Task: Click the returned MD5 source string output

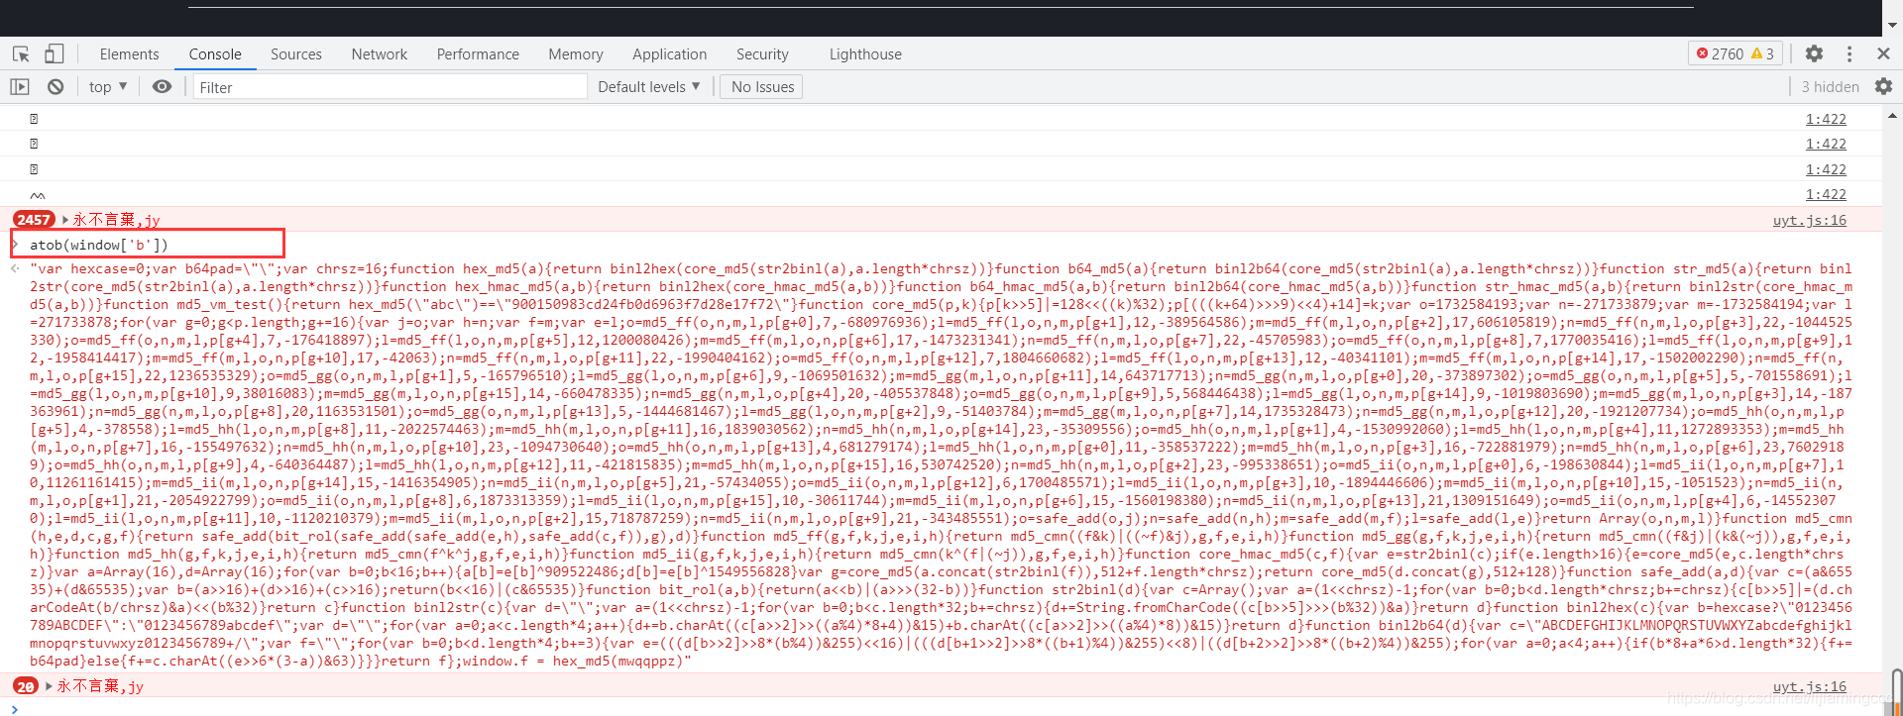Action: pos(941,464)
